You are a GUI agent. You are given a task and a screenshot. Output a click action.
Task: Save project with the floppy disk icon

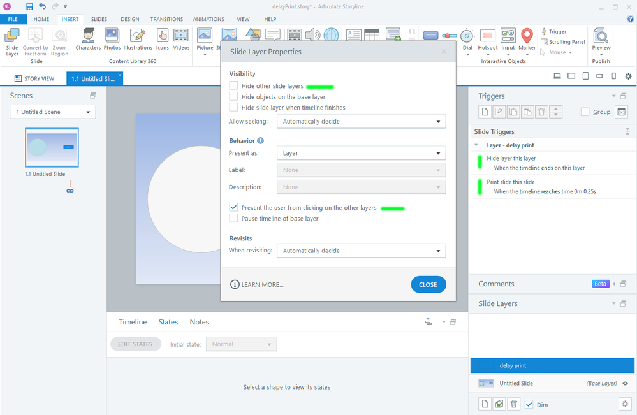pos(30,6)
